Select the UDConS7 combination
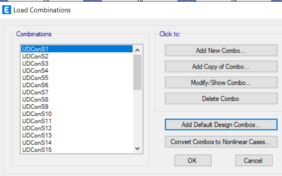 pyautogui.click(x=77, y=92)
